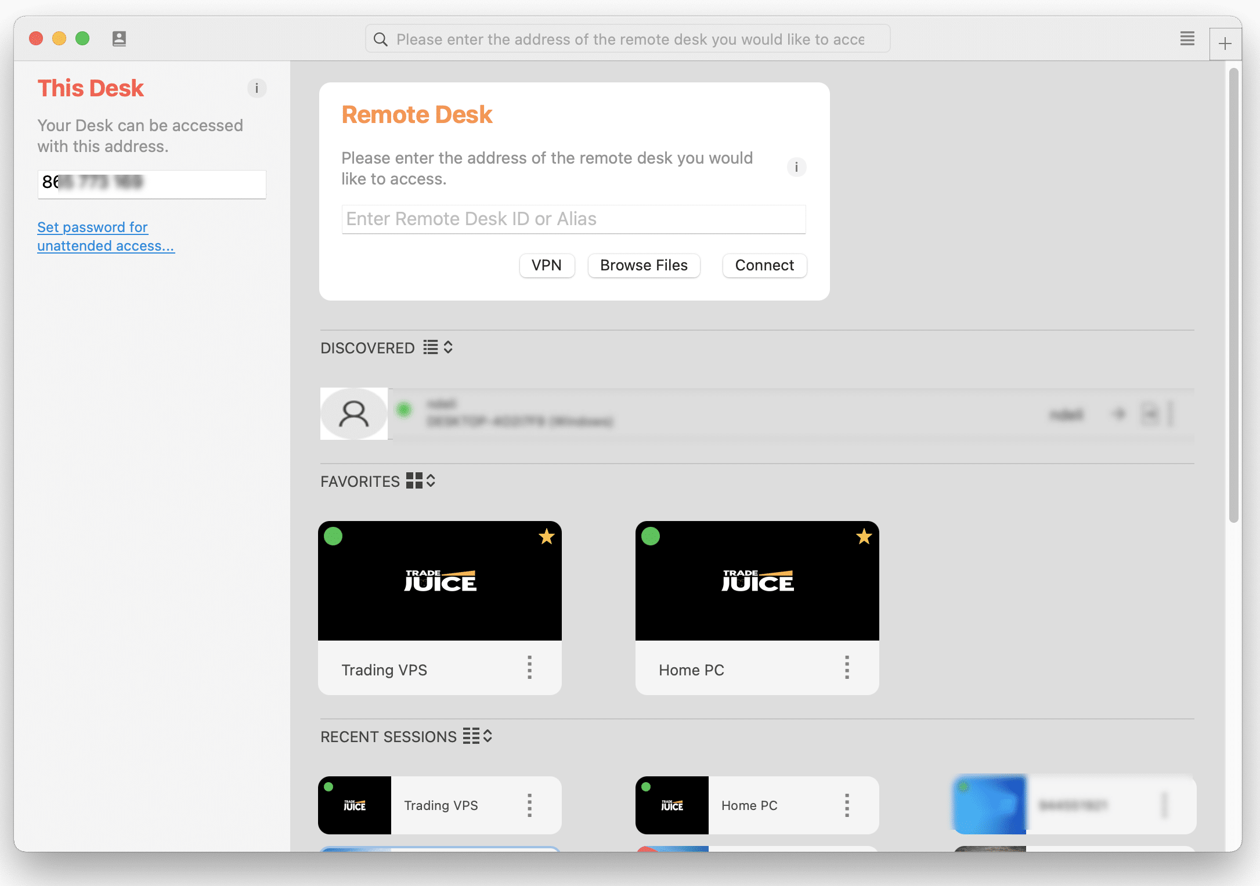Click the Set password for unattended access link
The image size is (1260, 886).
(106, 236)
